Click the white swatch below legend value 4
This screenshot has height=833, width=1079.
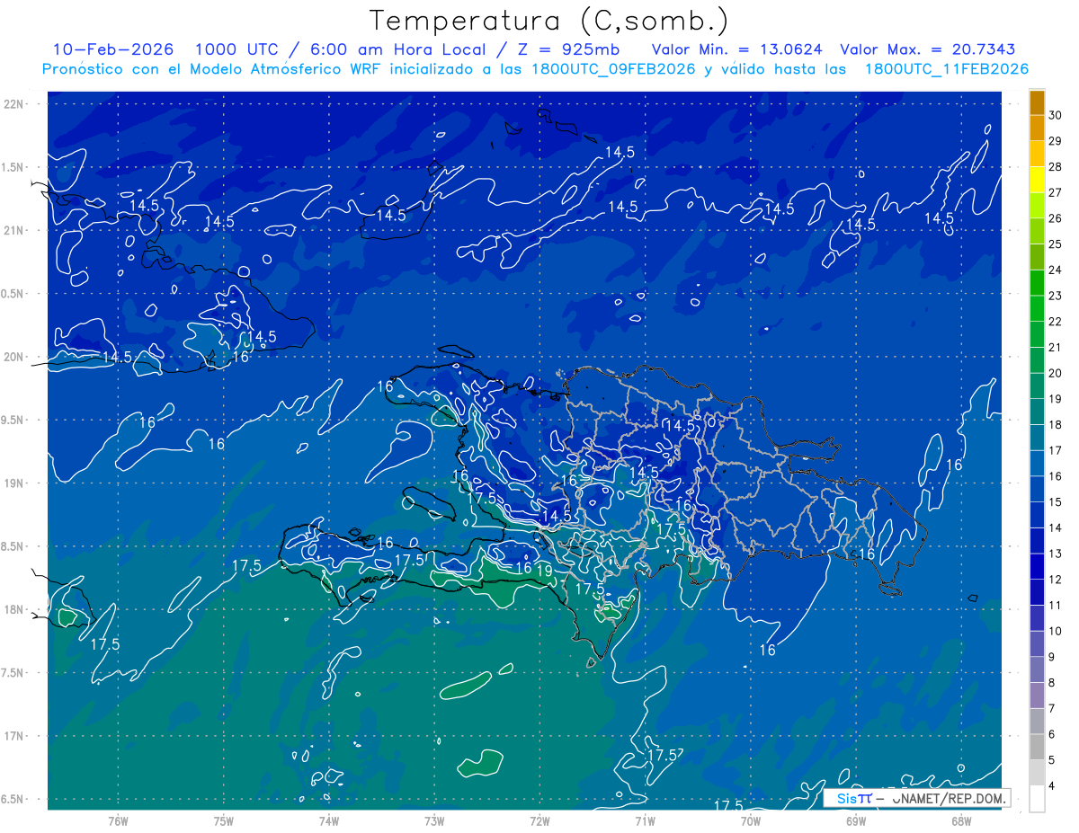(1037, 798)
